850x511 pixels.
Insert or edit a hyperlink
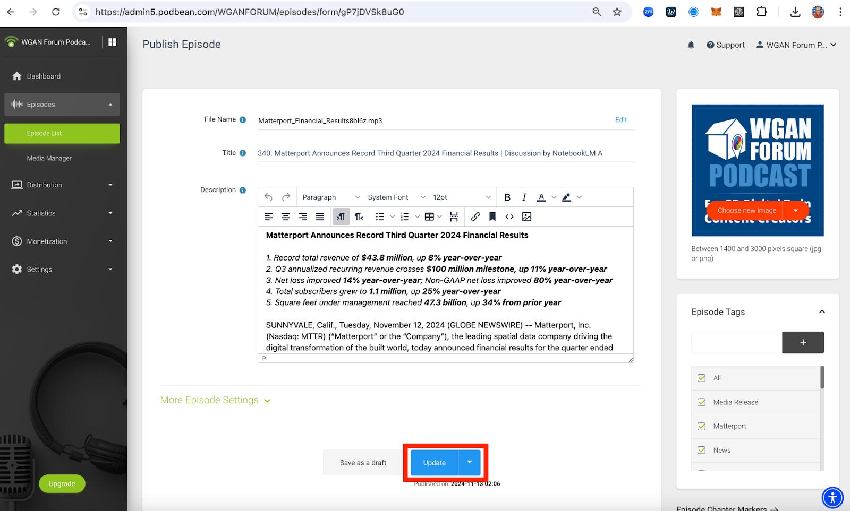coord(475,216)
